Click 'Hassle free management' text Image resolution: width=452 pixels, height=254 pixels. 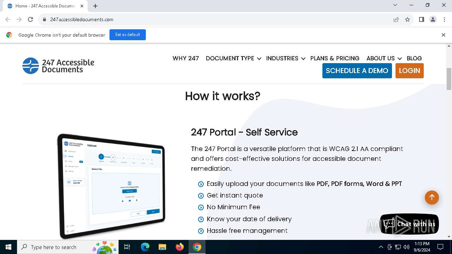[247, 231]
